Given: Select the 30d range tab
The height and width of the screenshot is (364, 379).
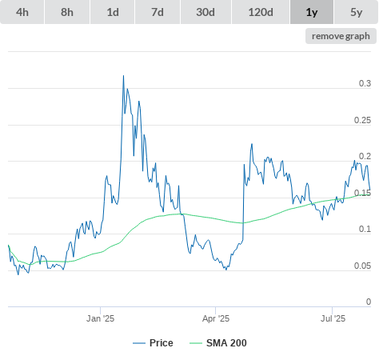Looking at the screenshot, I should 205,12.
